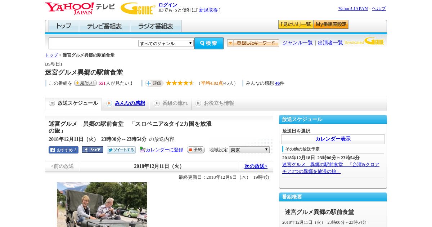Select the 放送スケジュール tab
This screenshot has width=432, height=227.
tap(73, 103)
